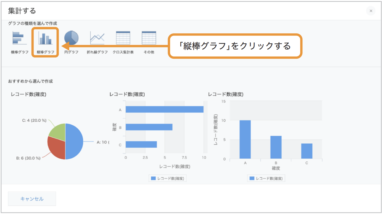382x214 pixels.
Task: Select the recommended vertical bar chart preview
Action: pyautogui.click(x=265, y=136)
